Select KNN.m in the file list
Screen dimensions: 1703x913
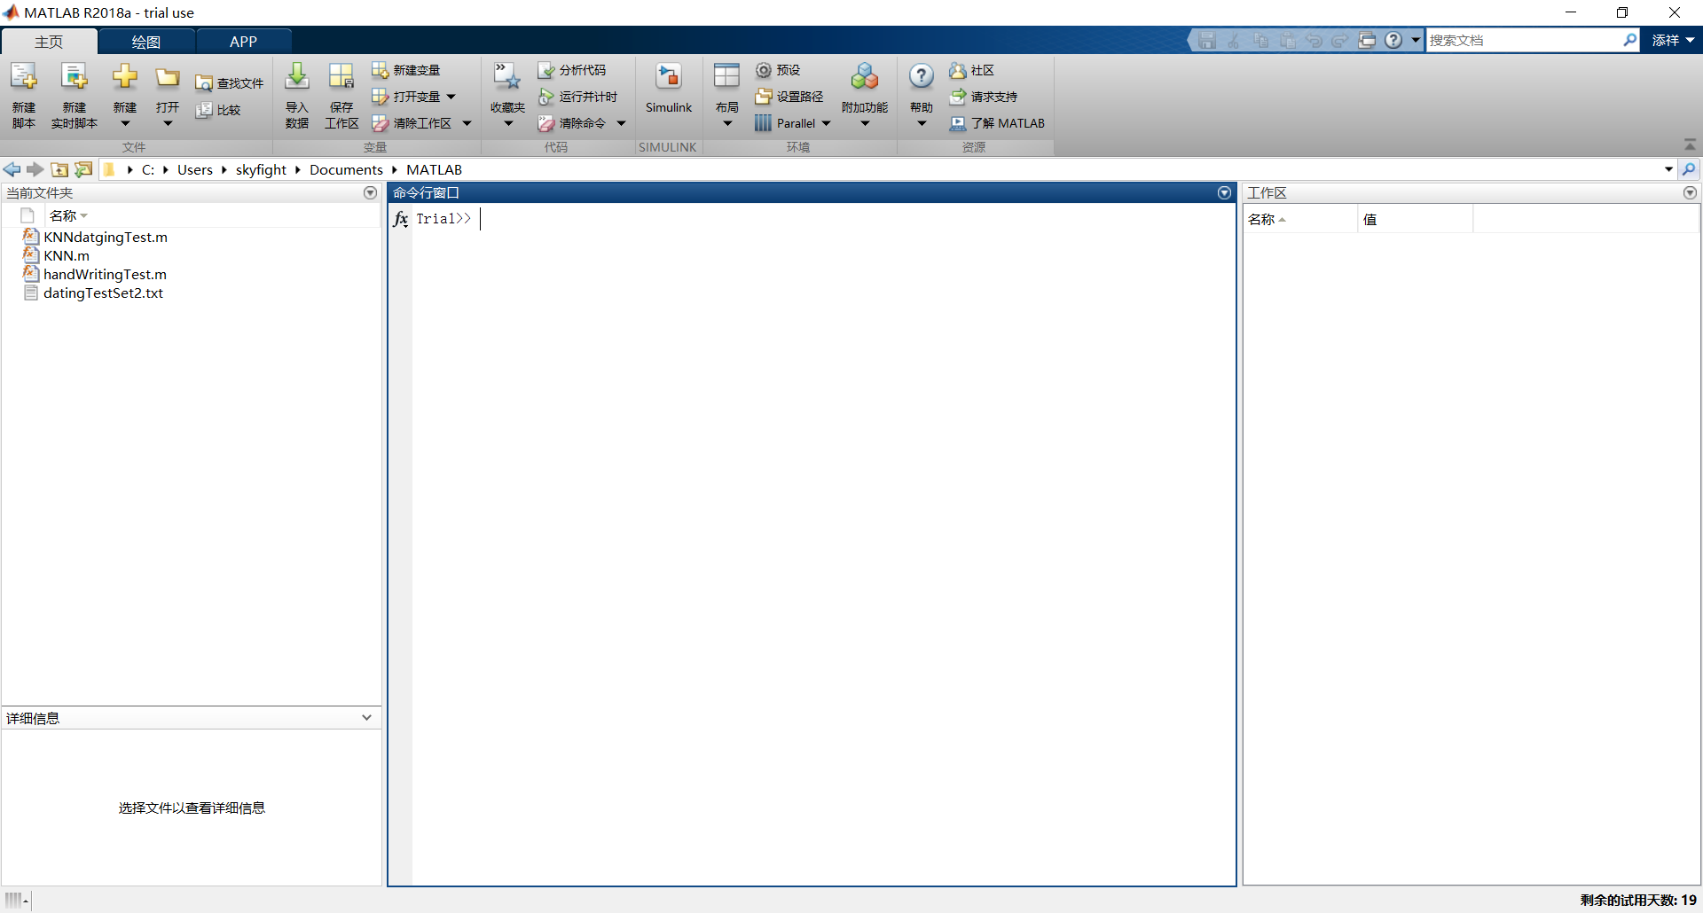tap(67, 256)
